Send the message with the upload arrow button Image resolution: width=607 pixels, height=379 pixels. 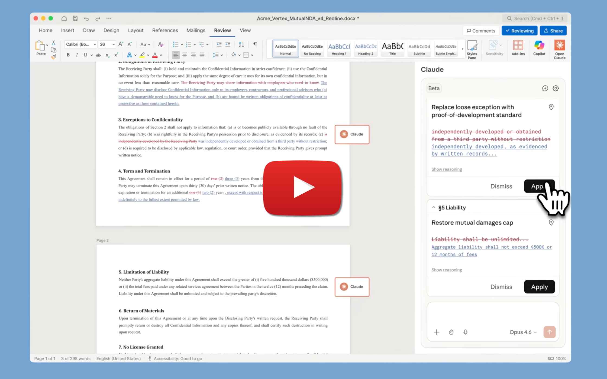pyautogui.click(x=550, y=332)
